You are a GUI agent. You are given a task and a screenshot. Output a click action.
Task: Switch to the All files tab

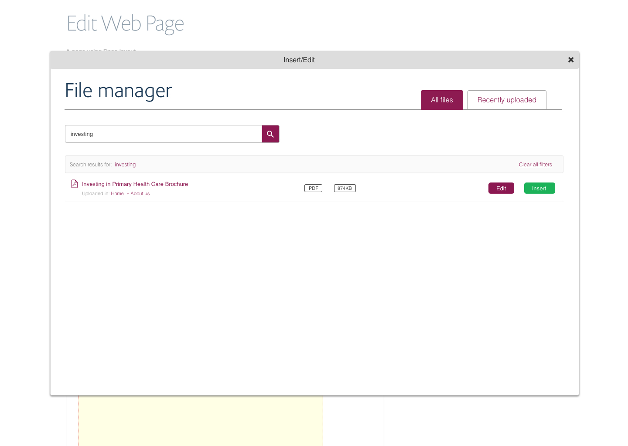tap(441, 100)
